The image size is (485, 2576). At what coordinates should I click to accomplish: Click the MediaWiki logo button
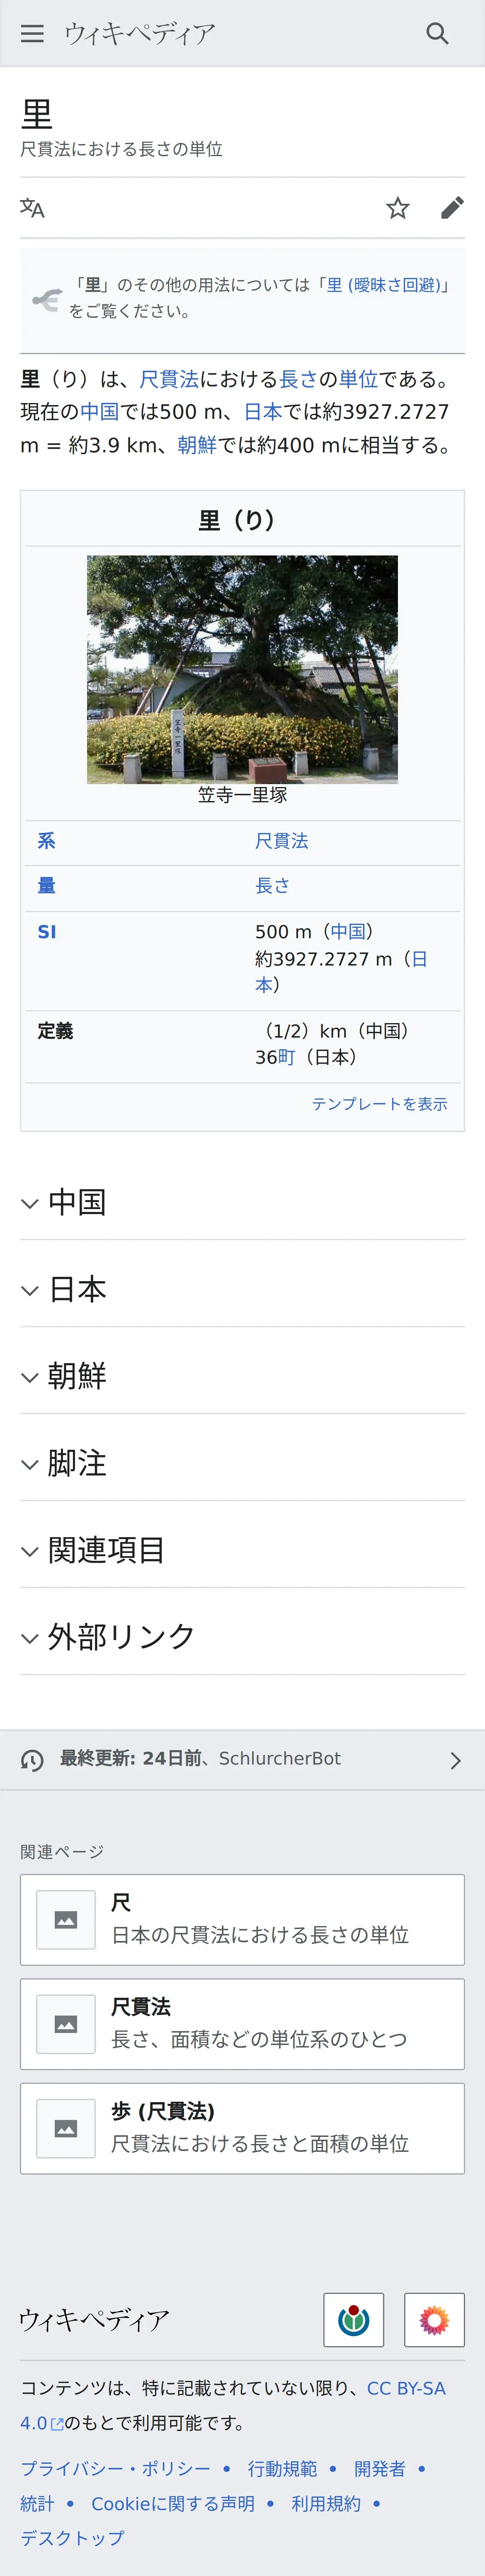(x=434, y=2319)
